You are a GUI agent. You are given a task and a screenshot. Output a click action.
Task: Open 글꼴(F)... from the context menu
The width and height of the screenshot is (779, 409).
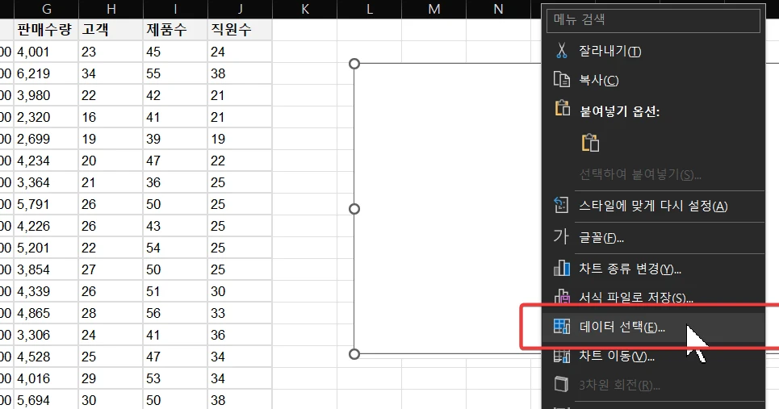pyautogui.click(x=601, y=237)
